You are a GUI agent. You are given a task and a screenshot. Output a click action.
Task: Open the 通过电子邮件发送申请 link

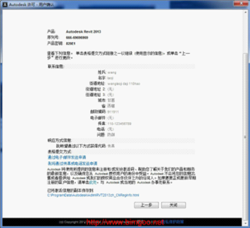tap(67, 157)
